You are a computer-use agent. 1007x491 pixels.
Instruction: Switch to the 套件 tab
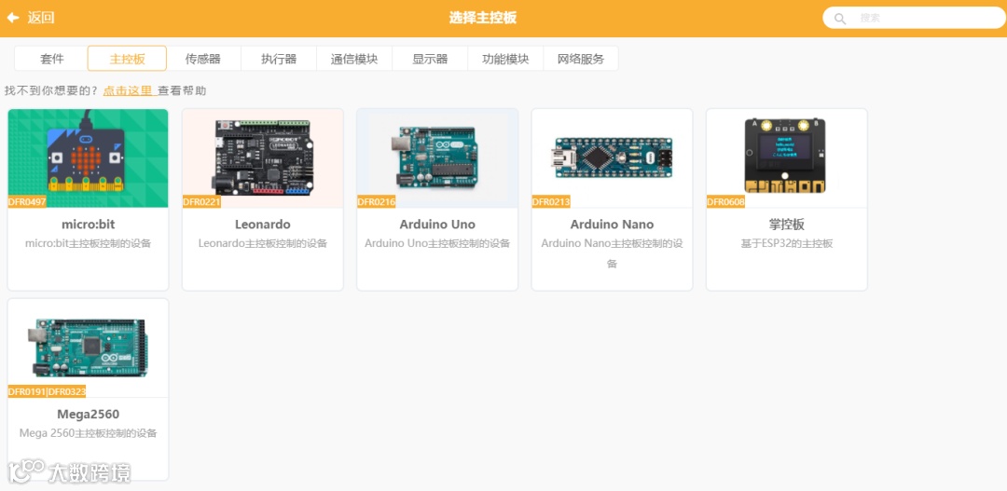pyautogui.click(x=51, y=59)
